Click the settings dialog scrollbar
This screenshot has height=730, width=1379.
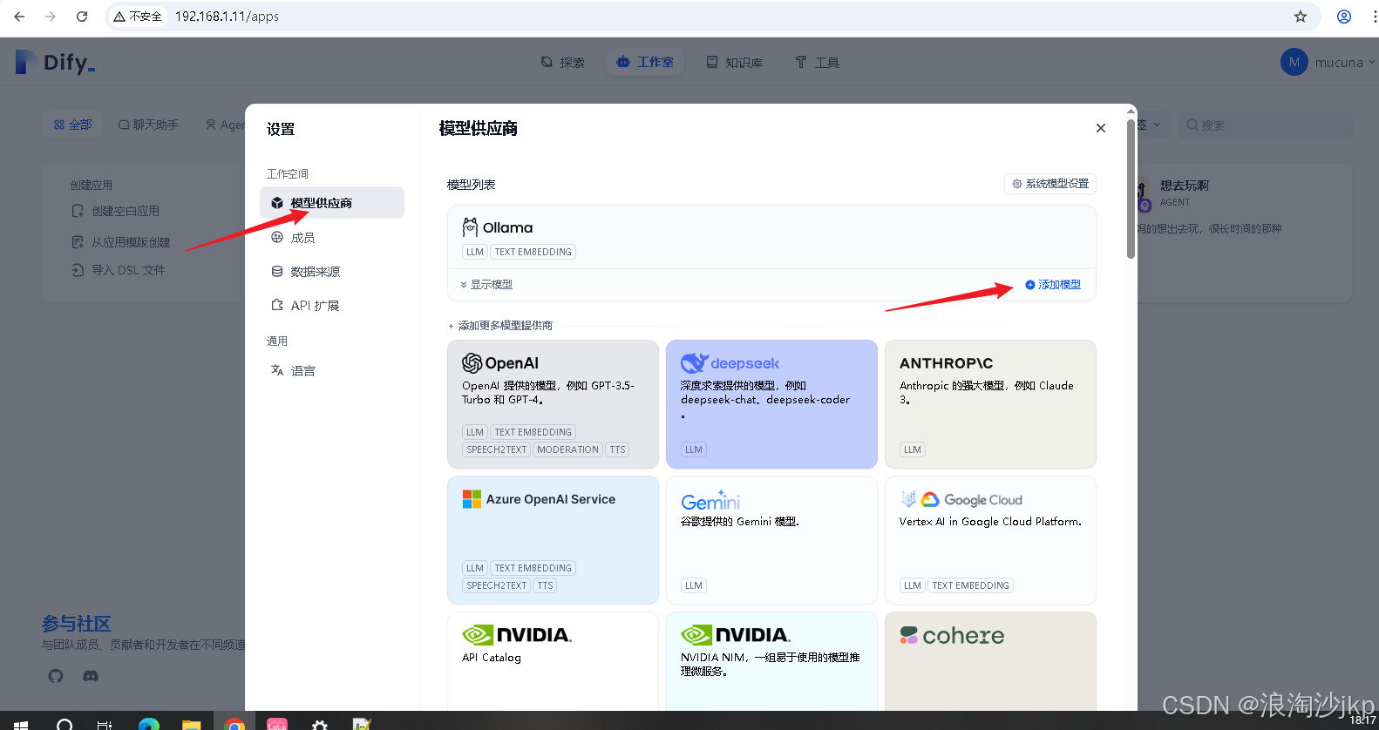(1131, 187)
